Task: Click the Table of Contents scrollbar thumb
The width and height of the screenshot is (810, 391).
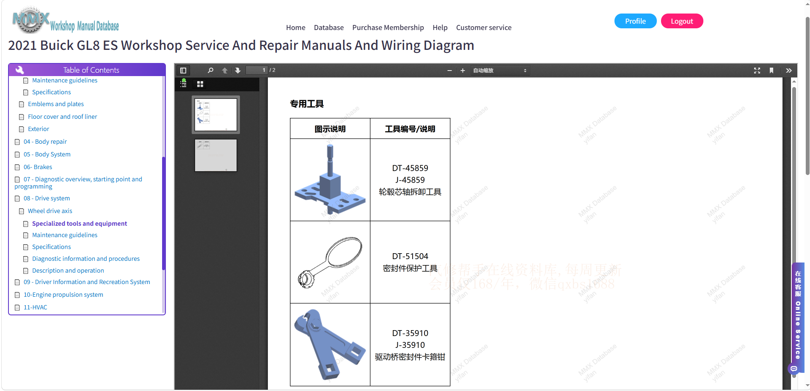Action: (x=163, y=213)
